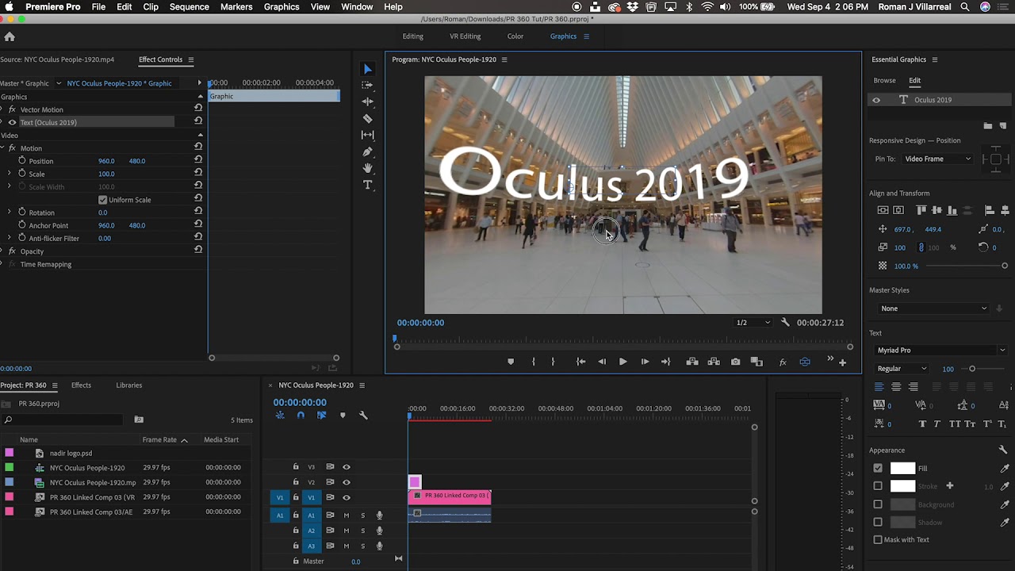Screen dimensions: 1015x571
Task: Hide video track V1 with its eye toggle
Action: point(346,497)
